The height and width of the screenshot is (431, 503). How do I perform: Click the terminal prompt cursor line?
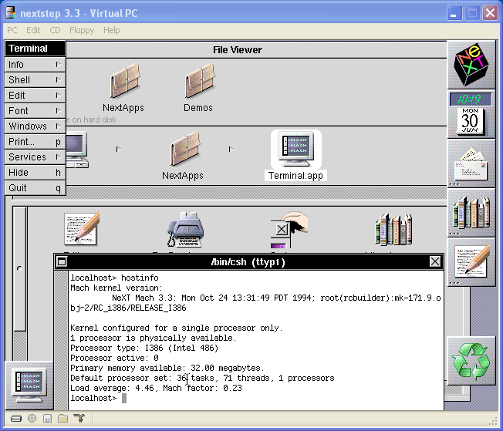pos(99,398)
